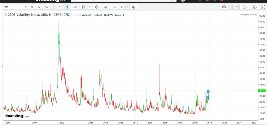267x125 pixels.
Task: Select the bars chart type icon
Action: pos(83,7)
